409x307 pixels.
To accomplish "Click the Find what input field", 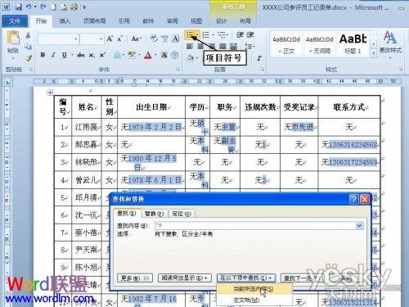I will (255, 226).
